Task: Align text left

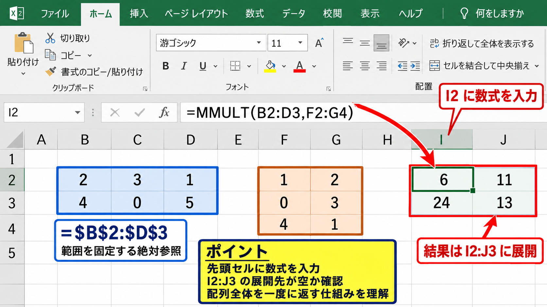Action: coord(348,66)
